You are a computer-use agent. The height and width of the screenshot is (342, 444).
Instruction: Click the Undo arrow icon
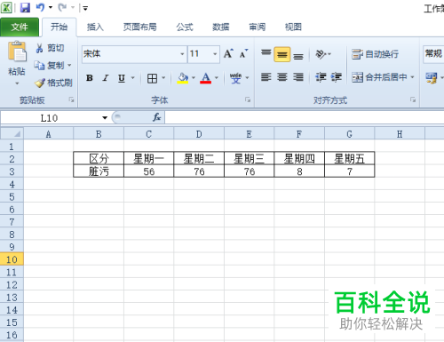pos(40,7)
